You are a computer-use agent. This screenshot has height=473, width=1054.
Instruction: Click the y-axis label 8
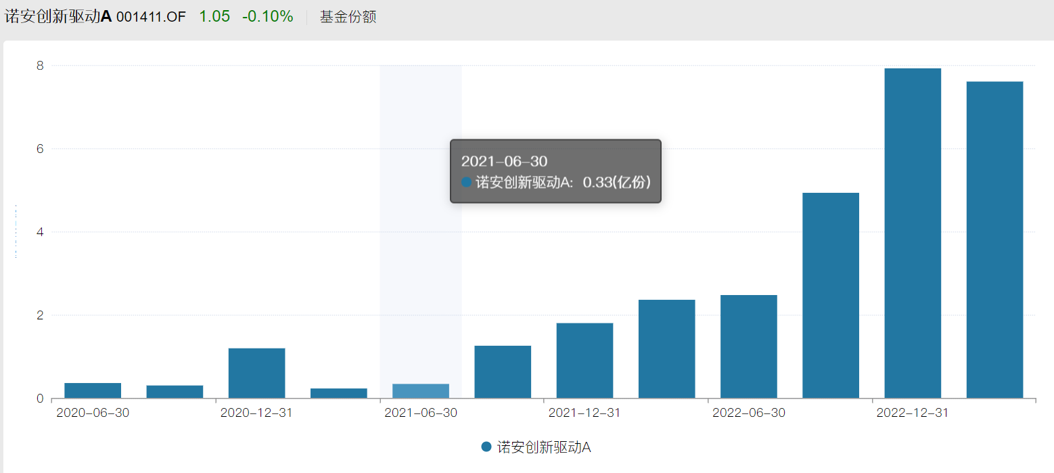click(41, 66)
